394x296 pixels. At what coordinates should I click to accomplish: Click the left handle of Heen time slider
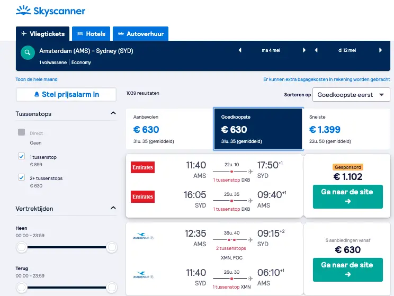pos(22,247)
